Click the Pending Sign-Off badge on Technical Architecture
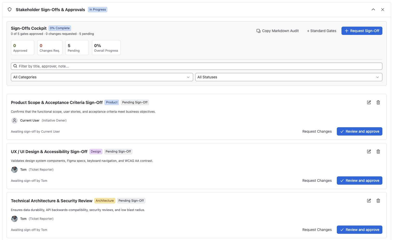The height and width of the screenshot is (240, 393). [x=131, y=201]
